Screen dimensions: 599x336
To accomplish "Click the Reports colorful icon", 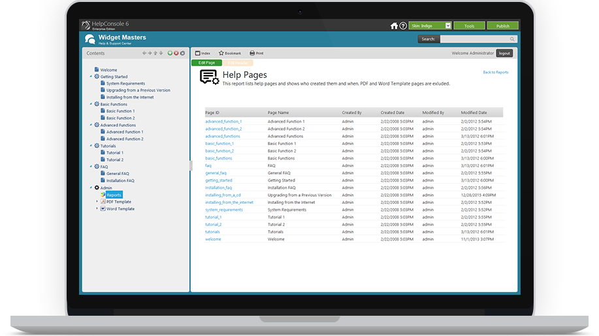I will 103,195.
